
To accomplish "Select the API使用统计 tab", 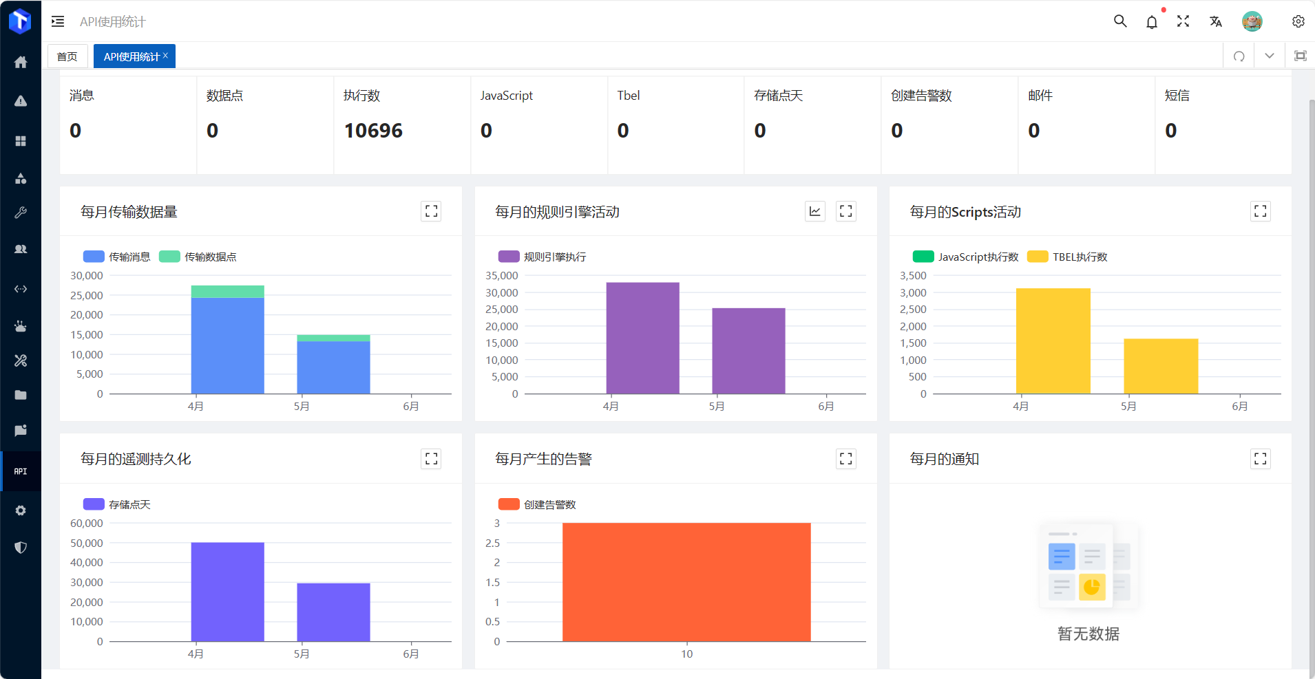I will click(131, 56).
